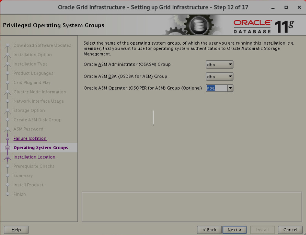Image resolution: width=306 pixels, height=235 pixels.
Task: Click the Grid Plug and Play step
Action: point(32,82)
